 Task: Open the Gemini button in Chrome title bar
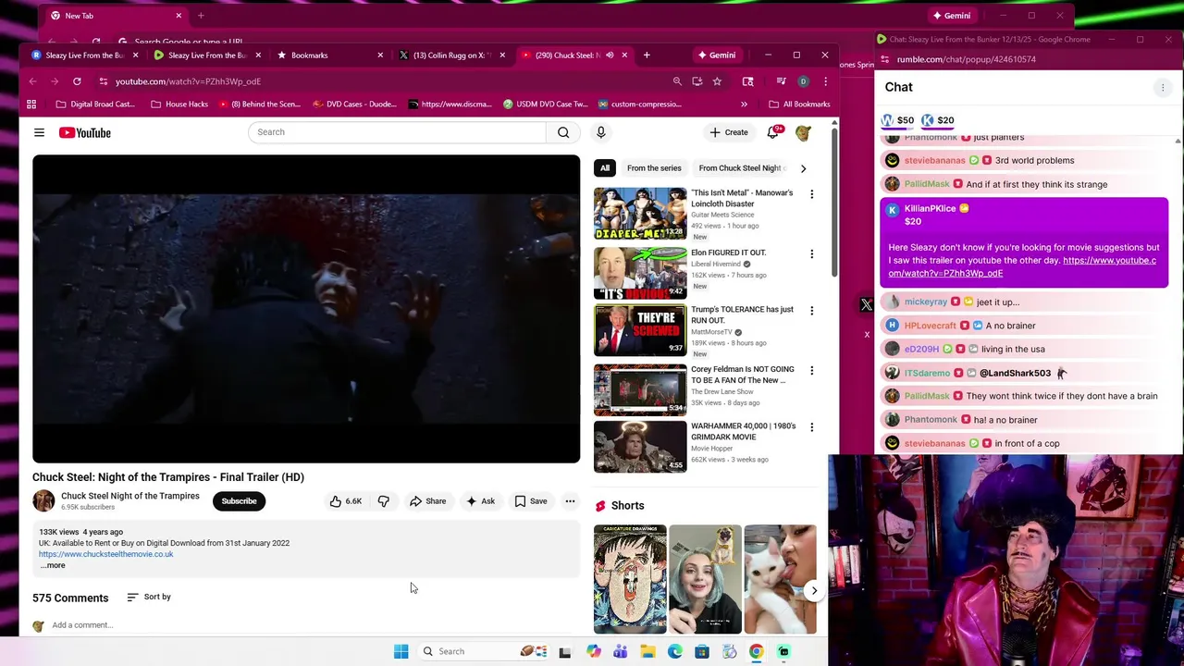pyautogui.click(x=716, y=55)
